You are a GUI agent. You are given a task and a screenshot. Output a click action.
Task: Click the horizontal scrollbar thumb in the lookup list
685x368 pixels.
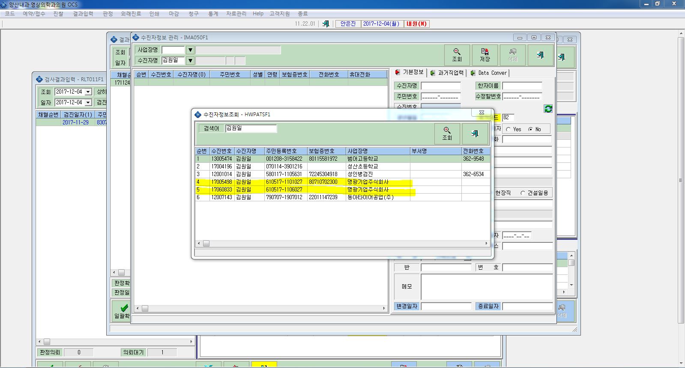[x=206, y=244]
